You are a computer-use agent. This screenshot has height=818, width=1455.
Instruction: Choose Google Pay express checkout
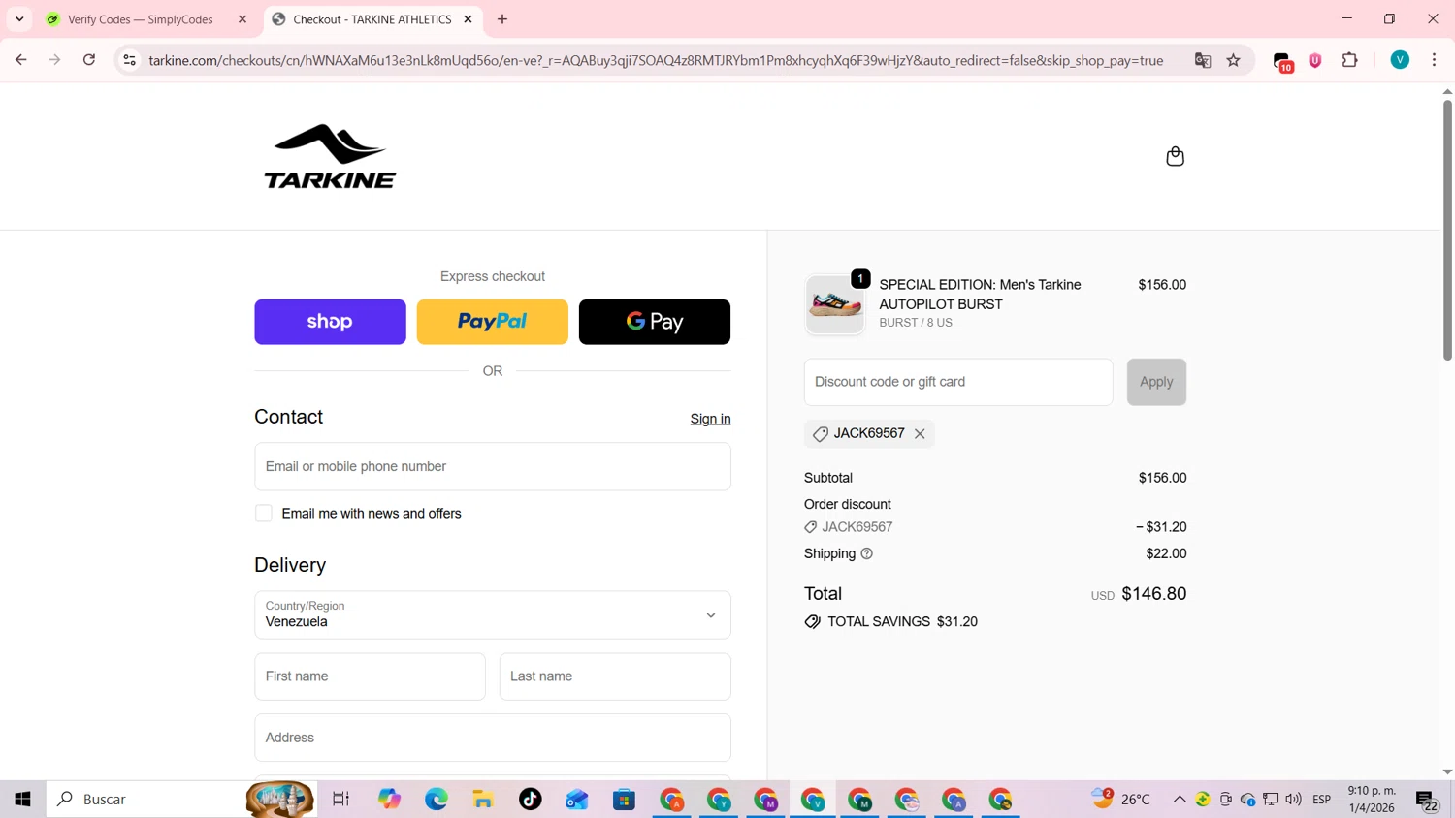point(655,322)
